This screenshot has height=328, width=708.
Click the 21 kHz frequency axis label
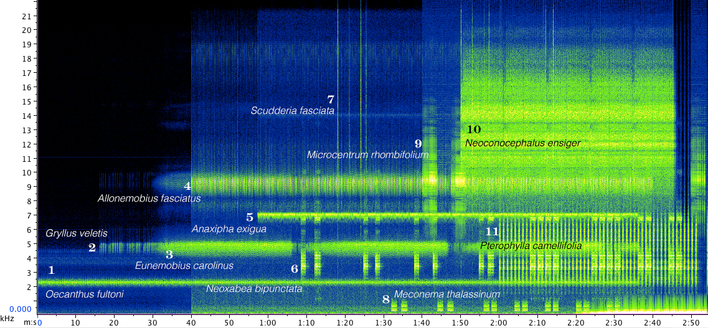point(27,15)
